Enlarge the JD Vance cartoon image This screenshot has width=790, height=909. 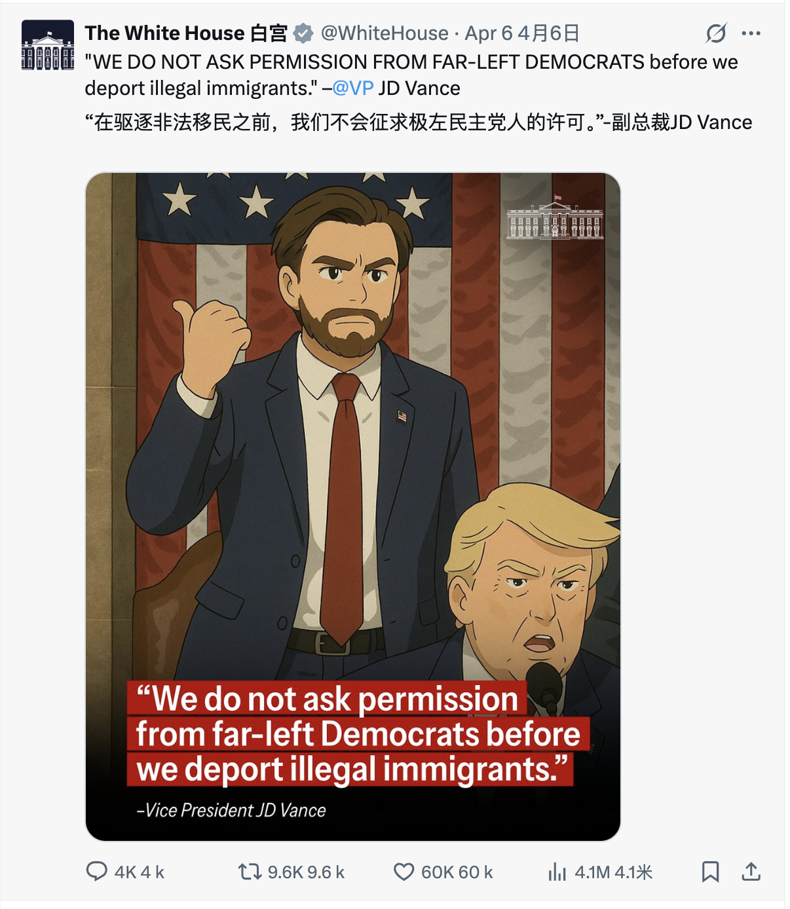point(353,507)
